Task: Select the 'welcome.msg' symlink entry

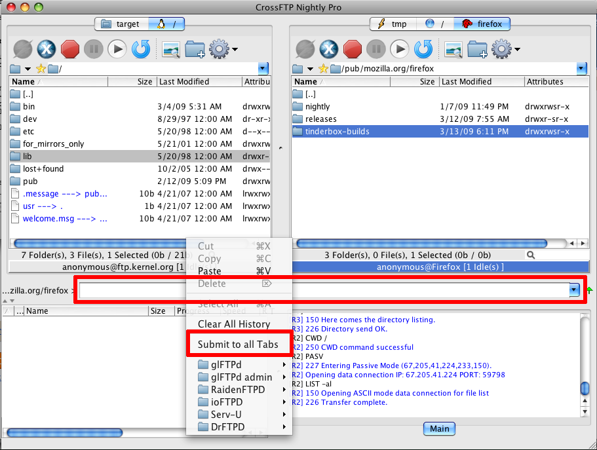Action: click(x=140, y=219)
